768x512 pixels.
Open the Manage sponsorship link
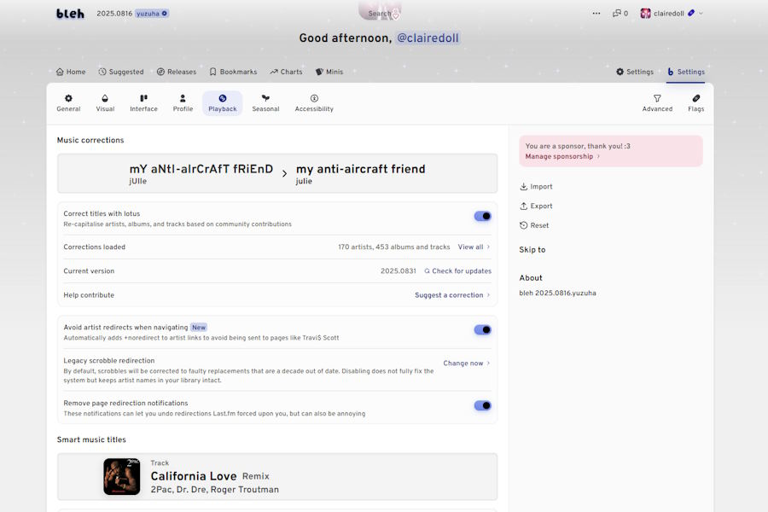pyautogui.click(x=562, y=157)
